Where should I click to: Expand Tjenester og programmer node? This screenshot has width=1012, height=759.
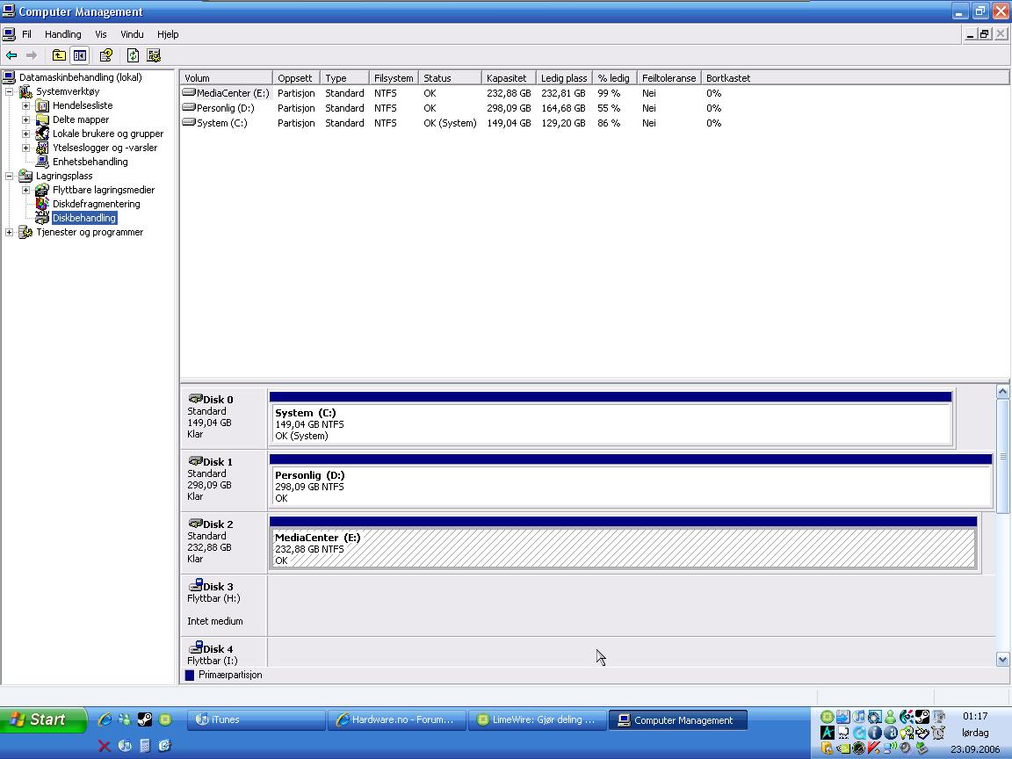(x=10, y=232)
